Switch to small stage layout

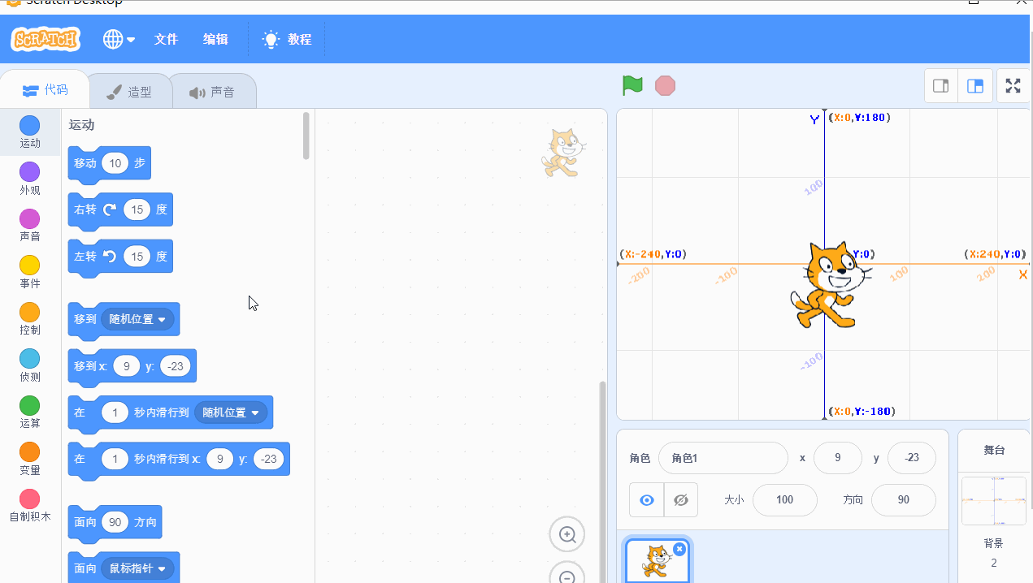click(941, 86)
